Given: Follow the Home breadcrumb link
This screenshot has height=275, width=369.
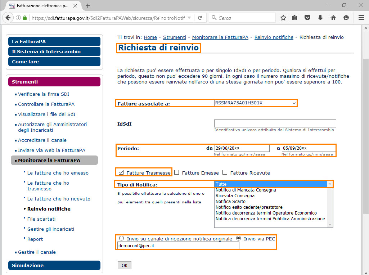Looking at the screenshot, I should pyautogui.click(x=150, y=37).
